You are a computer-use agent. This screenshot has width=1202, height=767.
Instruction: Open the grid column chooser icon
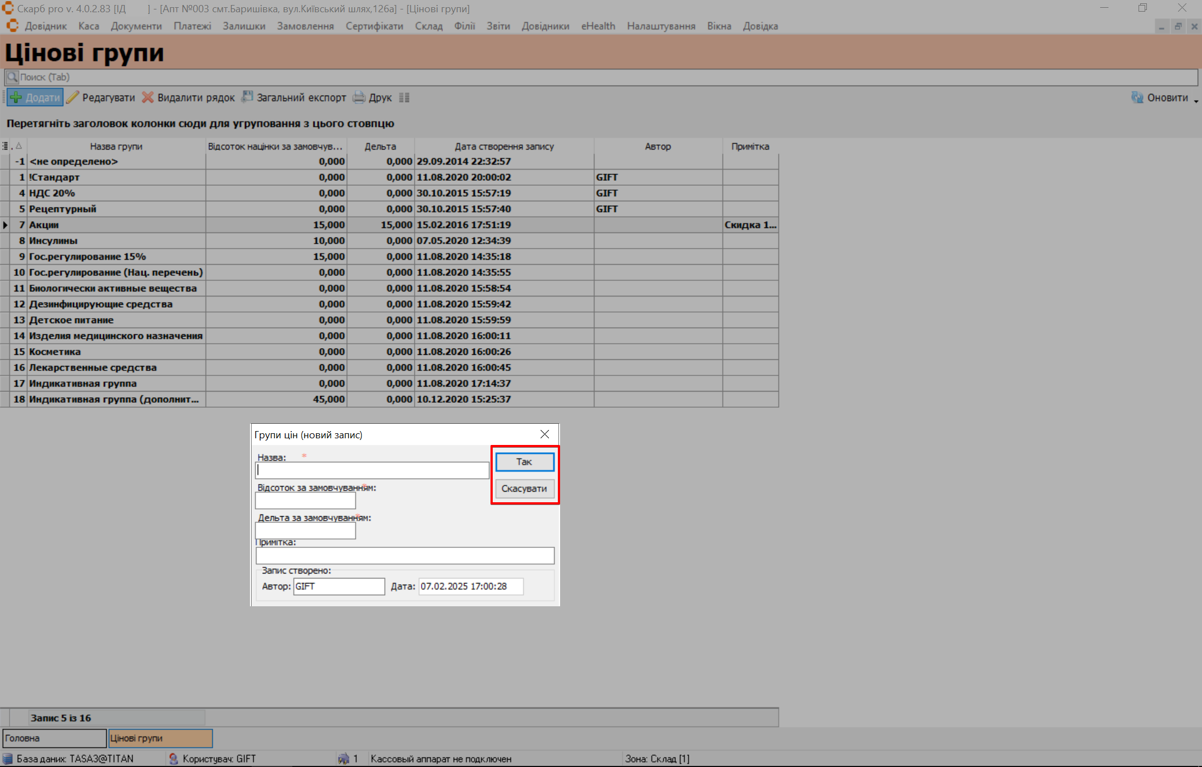(5, 146)
